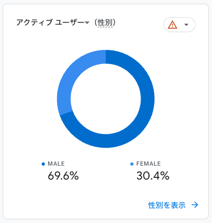
Task: Click the bottom arc of male segment
Action: pyautogui.click(x=106, y=141)
